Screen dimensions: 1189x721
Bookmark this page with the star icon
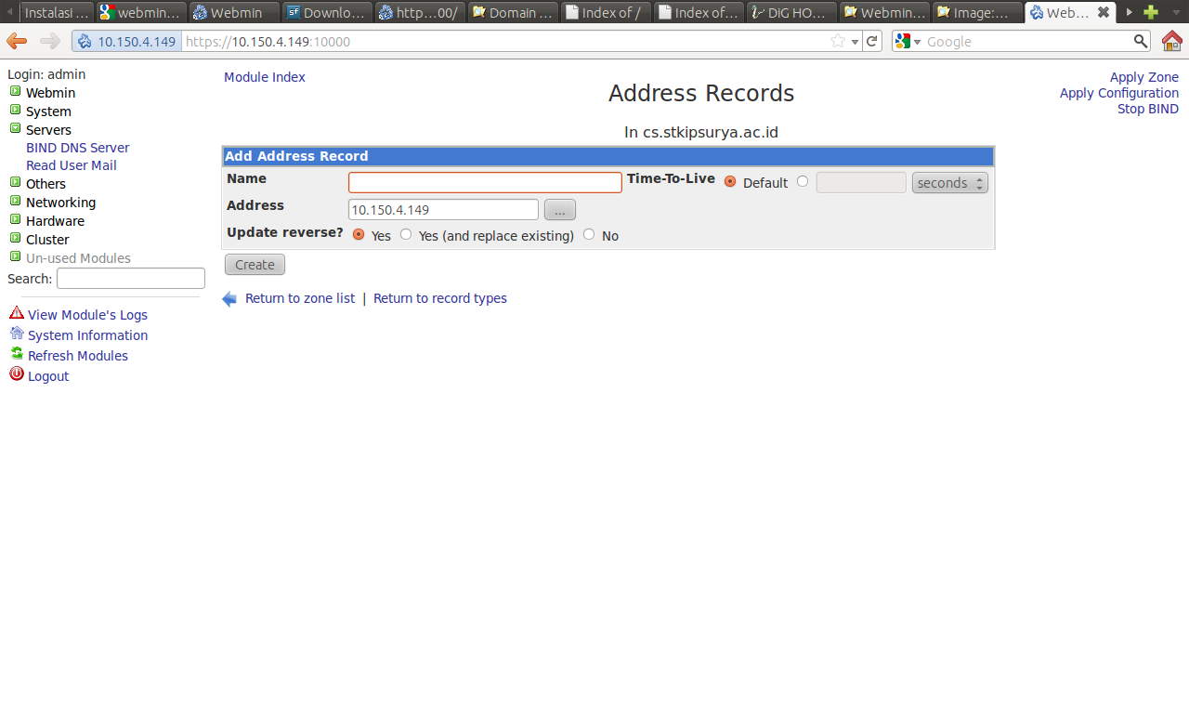[x=838, y=41]
